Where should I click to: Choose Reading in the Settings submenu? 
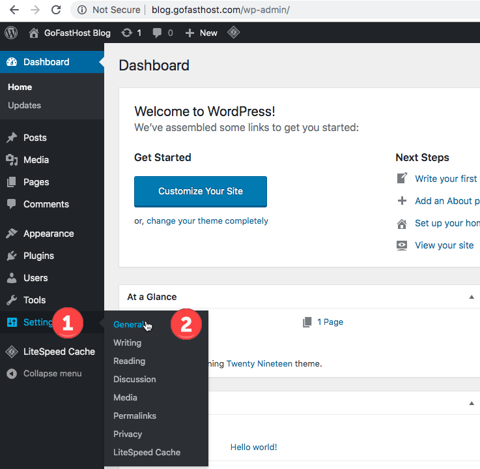[129, 361]
